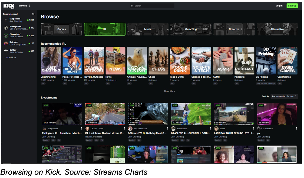
Task: Click IceCreamMan streamer avatar
Action: click(130, 128)
